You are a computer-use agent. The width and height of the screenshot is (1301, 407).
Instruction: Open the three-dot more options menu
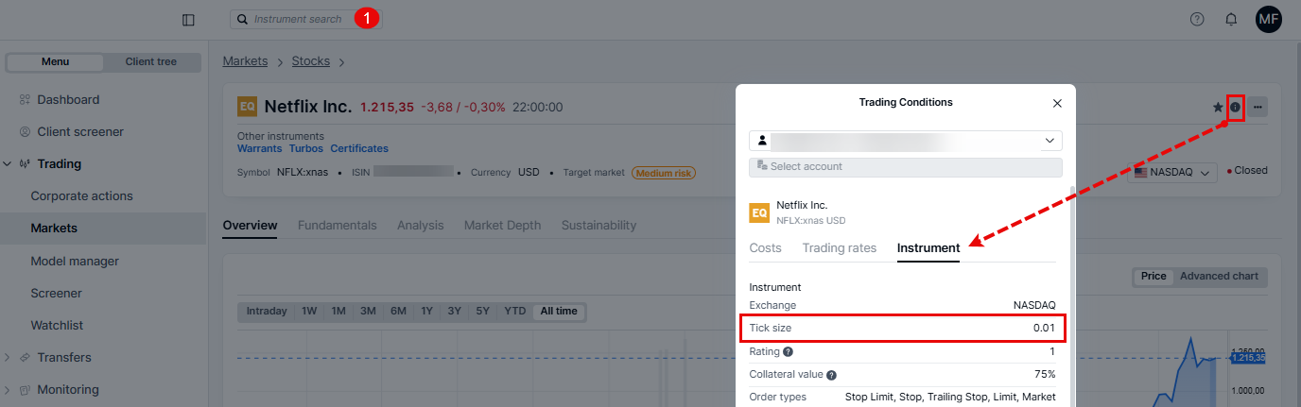coord(1258,108)
